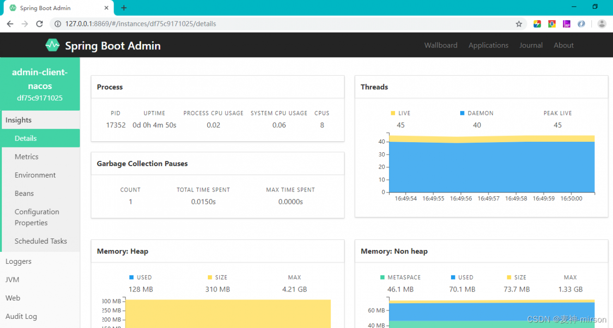Click the Spring Boot Admin heartbeat logo
The image size is (613, 328).
coord(52,45)
